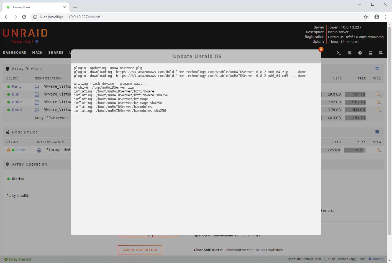
Task: Browse Disk 1 using its view icon
Action: pos(379,94)
